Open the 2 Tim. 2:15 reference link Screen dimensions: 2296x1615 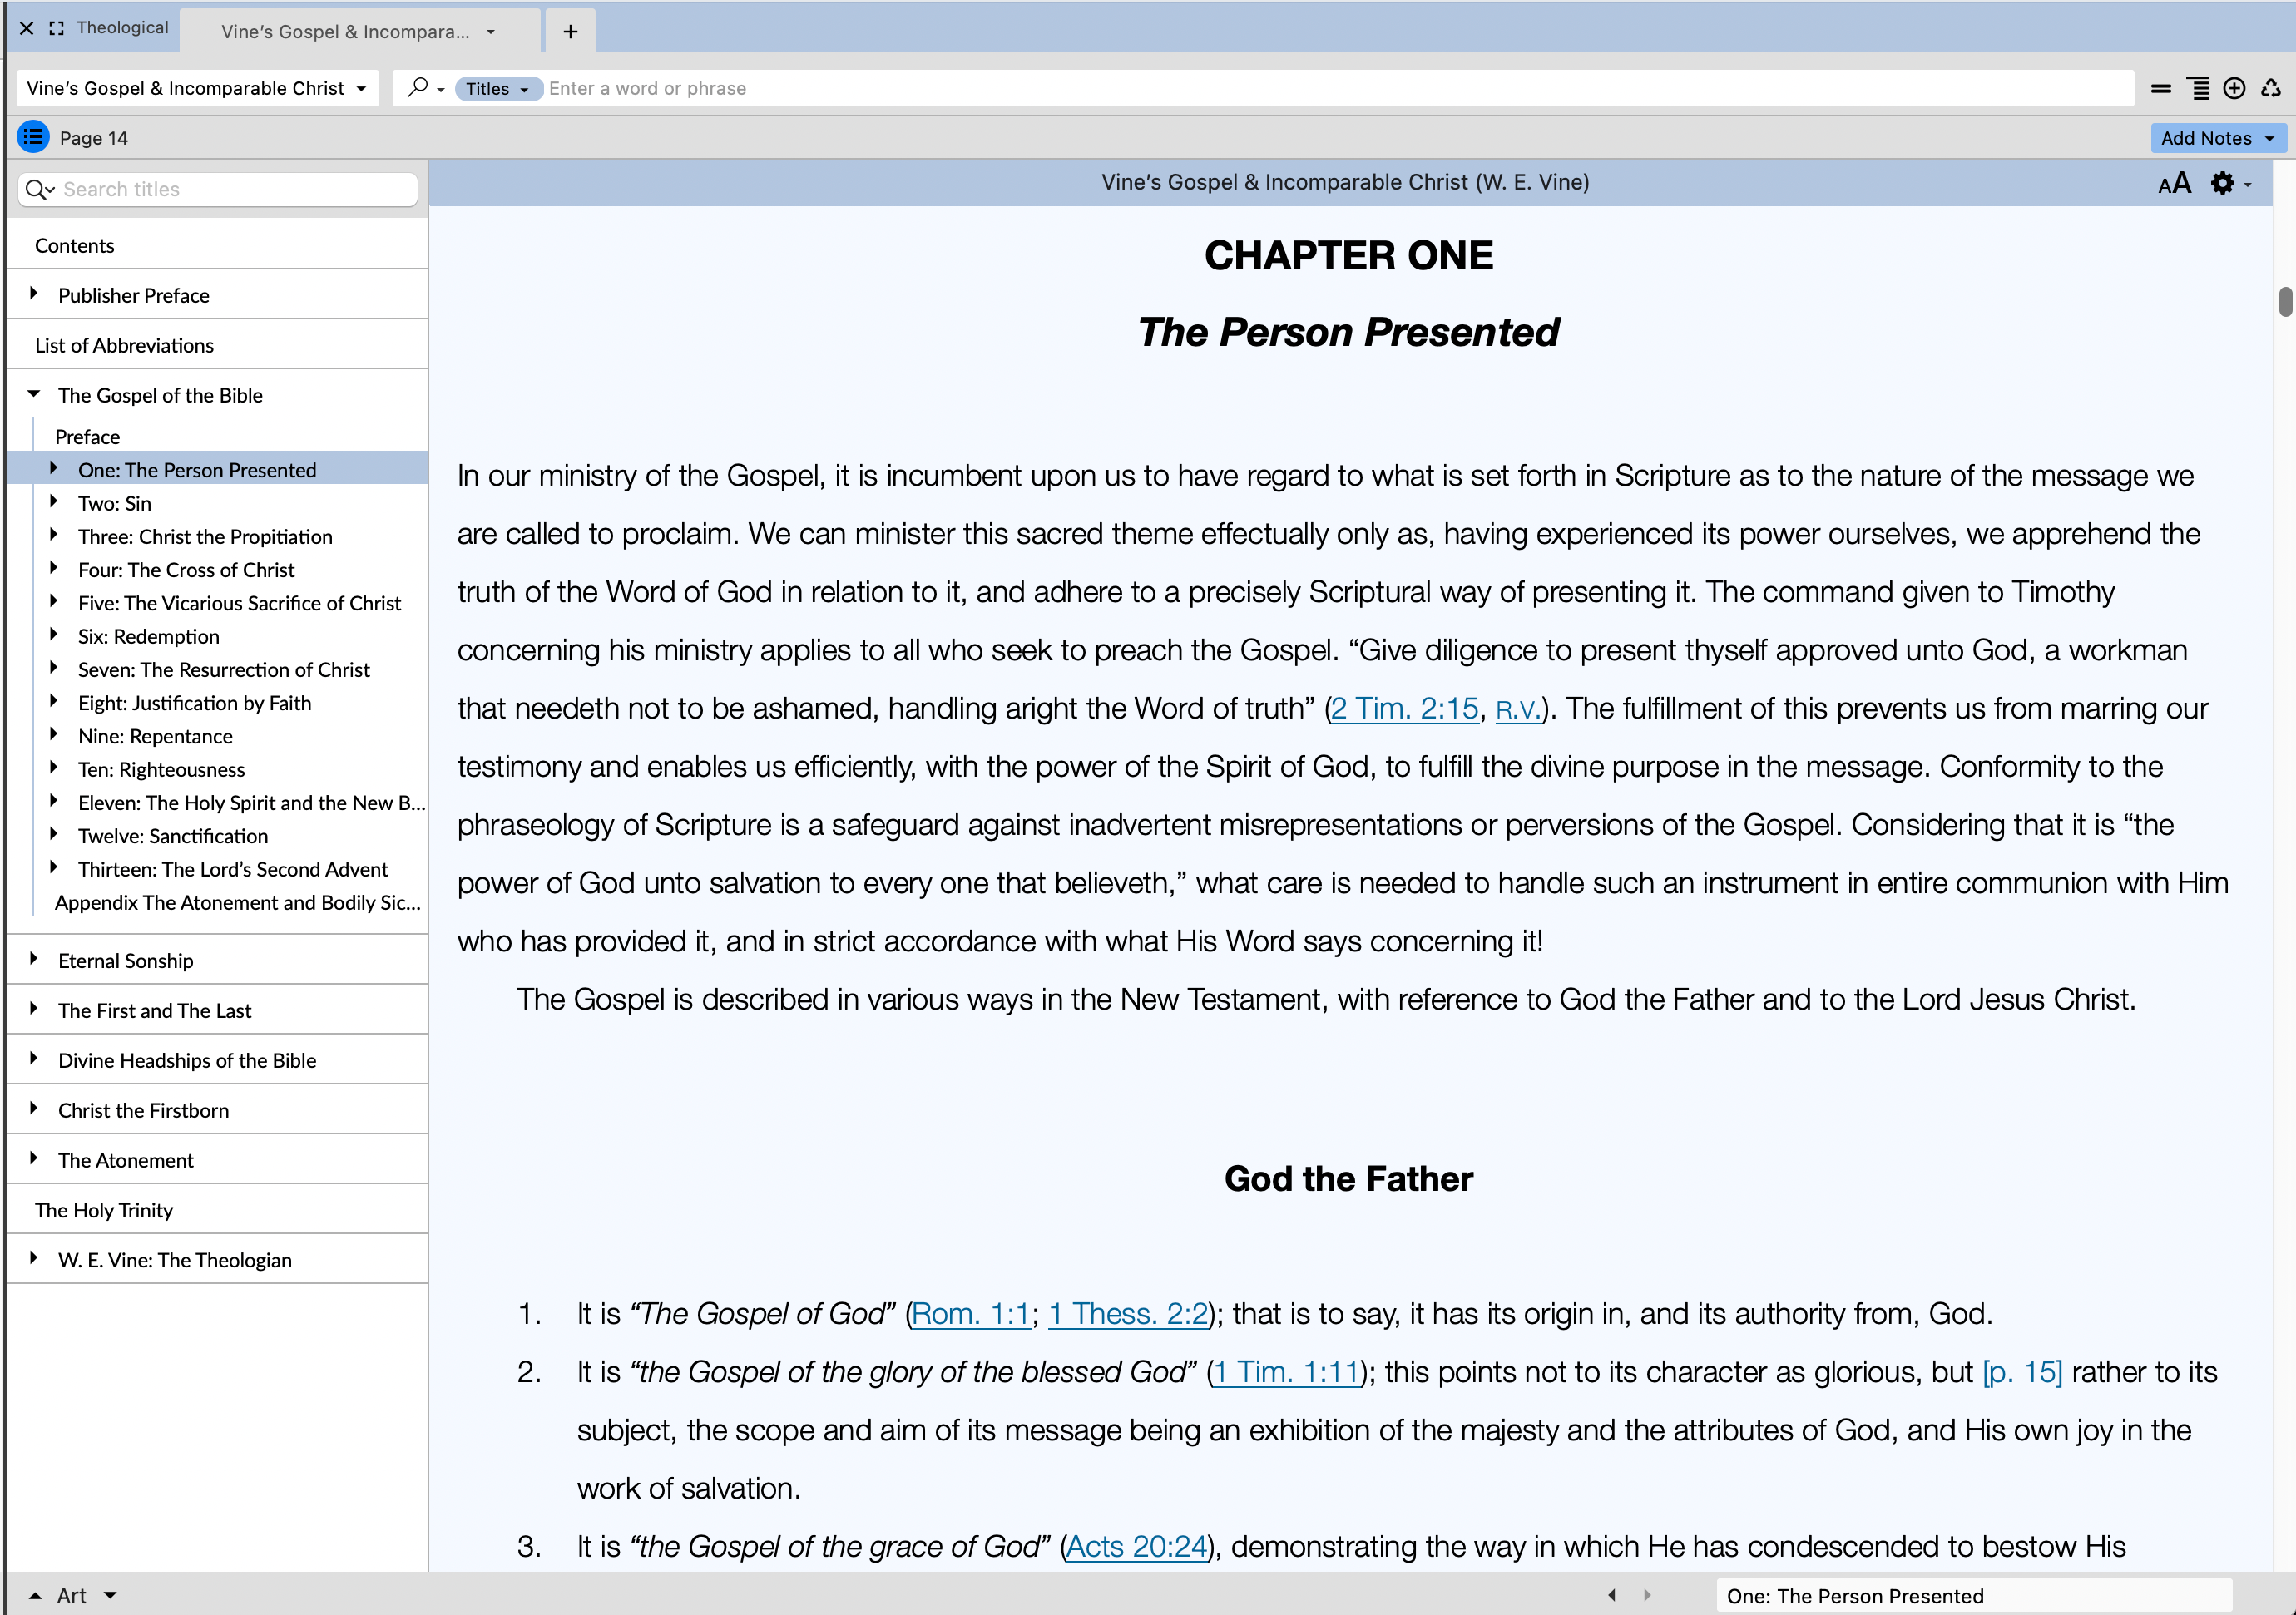[1404, 709]
